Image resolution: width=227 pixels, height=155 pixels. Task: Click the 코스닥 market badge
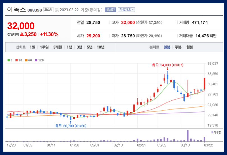(48, 10)
